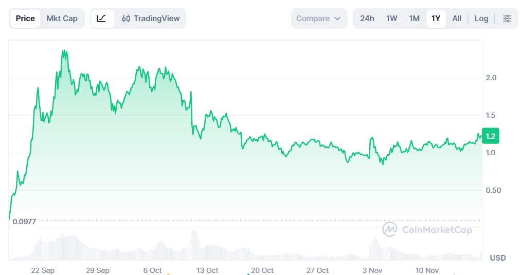Viewport: 522px width, 275px height.
Task: Click the green 1.2 current price tag
Action: [x=490, y=136]
